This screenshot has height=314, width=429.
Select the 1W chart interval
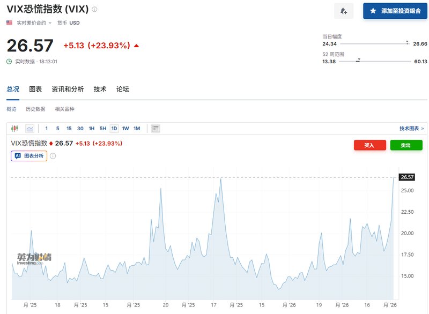pos(125,129)
